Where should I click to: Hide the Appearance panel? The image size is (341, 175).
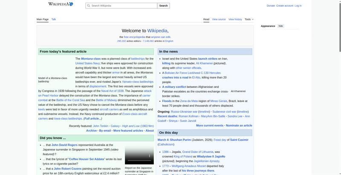point(280,26)
